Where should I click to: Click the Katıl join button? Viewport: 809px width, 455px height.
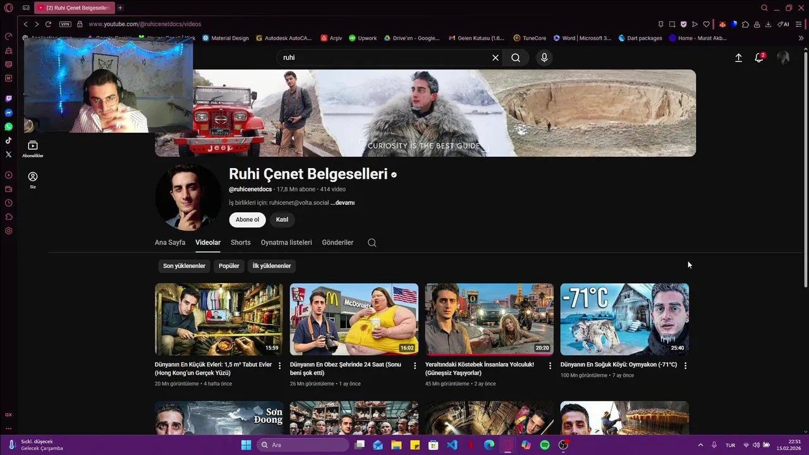point(282,219)
